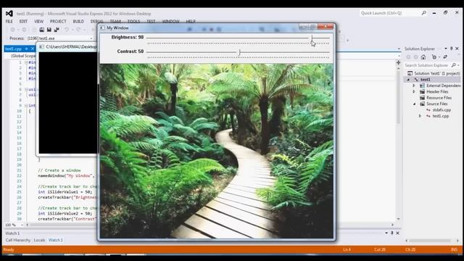Image resolution: width=464 pixels, height=261 pixels.
Task: Switch to the Call Hierarchy tab
Action: tap(17, 240)
